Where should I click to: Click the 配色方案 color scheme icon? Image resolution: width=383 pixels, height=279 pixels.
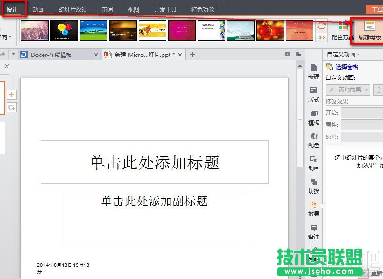[342, 29]
